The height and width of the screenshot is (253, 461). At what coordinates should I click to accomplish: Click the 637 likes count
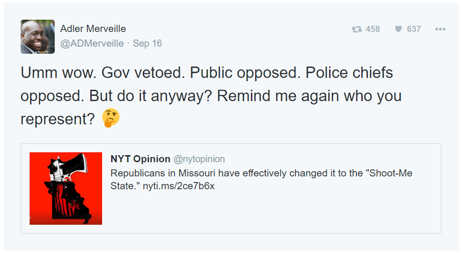pyautogui.click(x=414, y=29)
